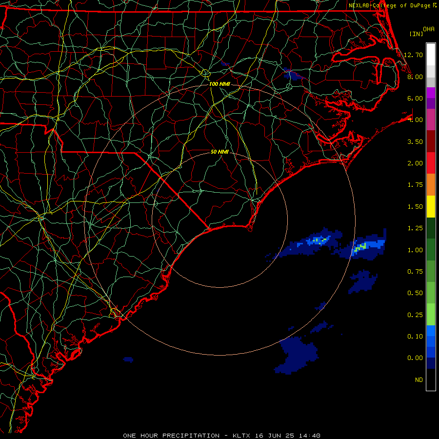Click the 0.00 legend value
Viewport: 439px width, 439px height.
click(x=415, y=358)
